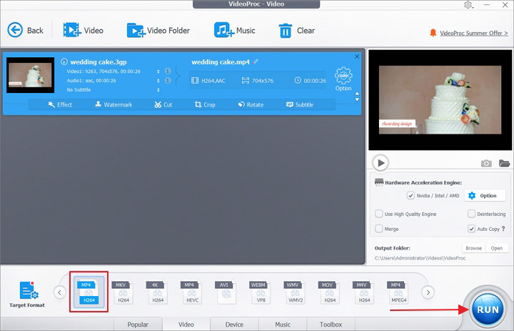Viewport: 514px width, 331px height.
Task: Switch to Device tab
Action: click(234, 325)
